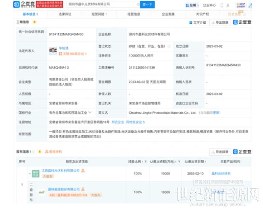Select the credit code 91341122MA8Q45M430
The width and height of the screenshot is (263, 208).
[66, 34]
